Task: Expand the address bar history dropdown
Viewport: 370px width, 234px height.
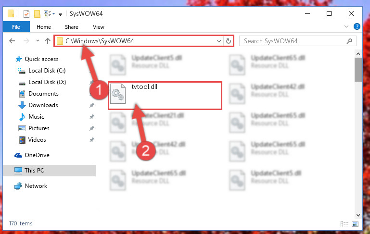Action: 219,41
